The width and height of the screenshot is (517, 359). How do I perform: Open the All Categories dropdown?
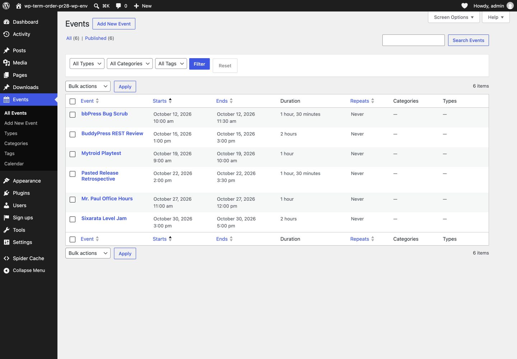(x=130, y=64)
